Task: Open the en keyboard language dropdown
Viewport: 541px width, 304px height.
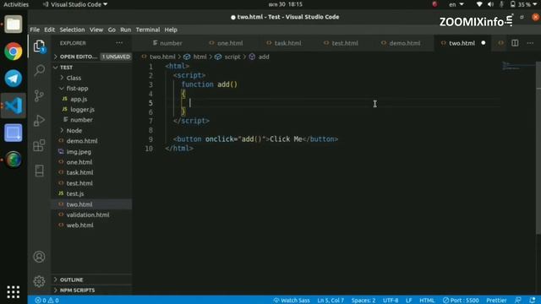Action: click(x=456, y=4)
